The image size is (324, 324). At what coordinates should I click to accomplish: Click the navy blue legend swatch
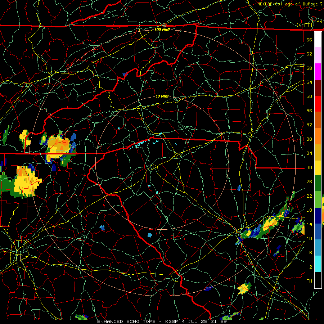[x=318, y=216]
